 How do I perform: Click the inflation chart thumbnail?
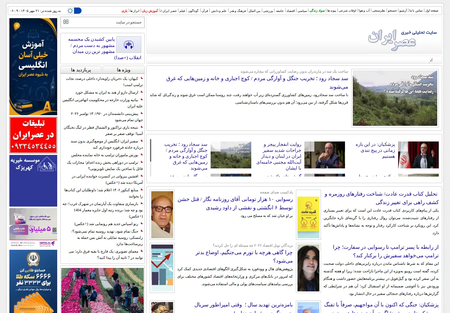tap(162, 268)
